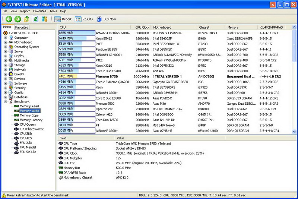Select the EVEREST v4.50.1330 root node

(x=21, y=33)
